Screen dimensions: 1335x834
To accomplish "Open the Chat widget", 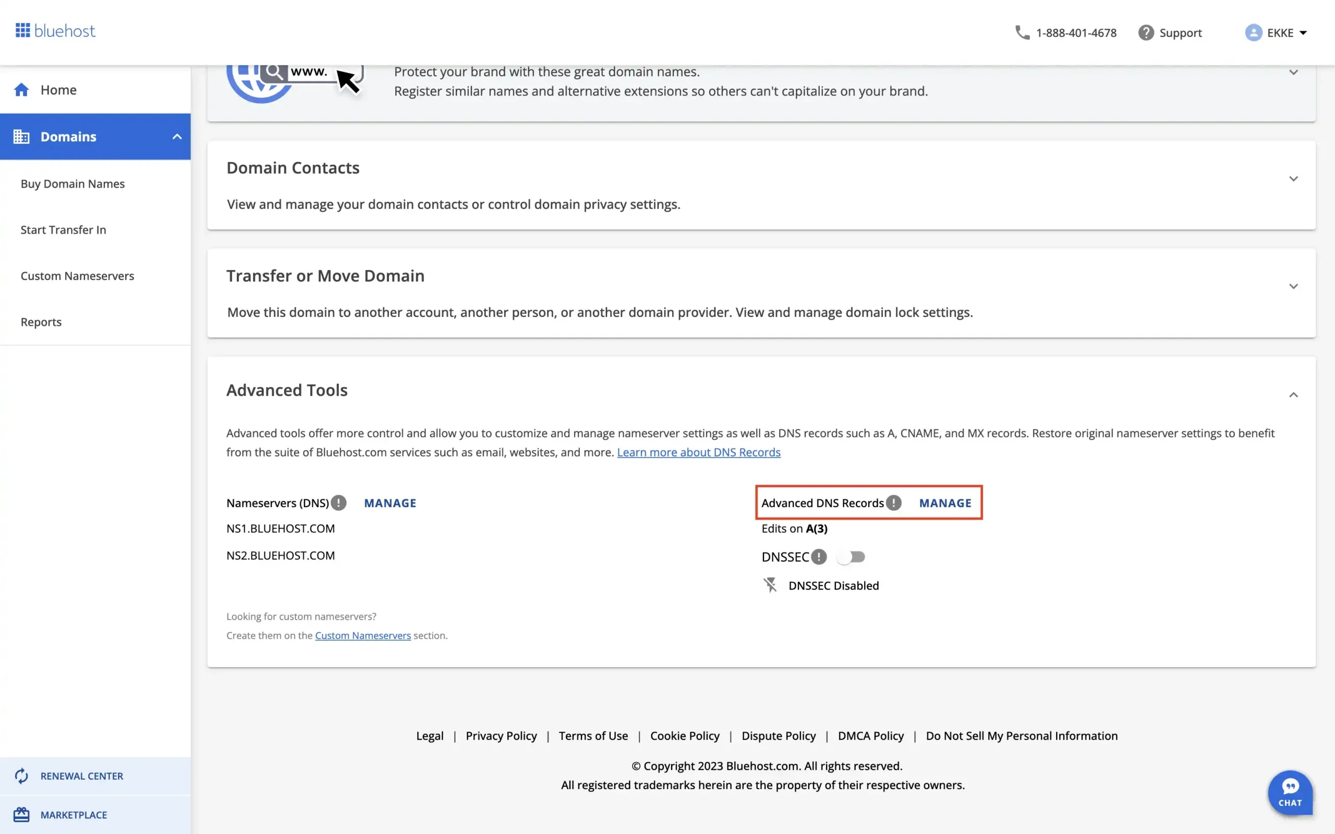I will (1291, 793).
